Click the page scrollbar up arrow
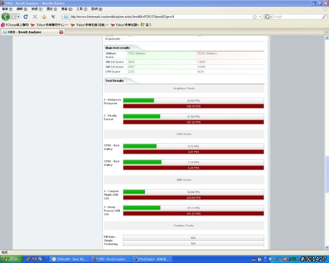 tap(327, 38)
